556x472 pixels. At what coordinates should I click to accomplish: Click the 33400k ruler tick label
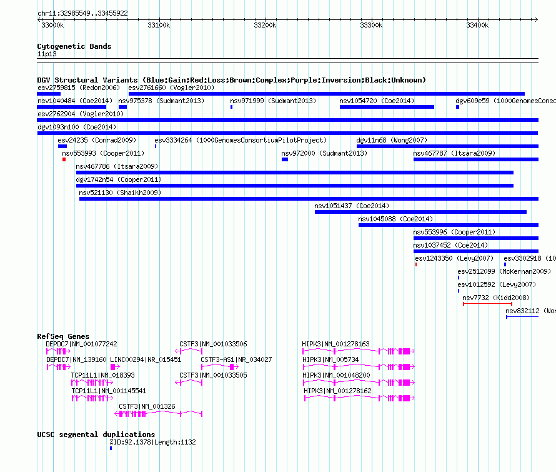pos(477,25)
